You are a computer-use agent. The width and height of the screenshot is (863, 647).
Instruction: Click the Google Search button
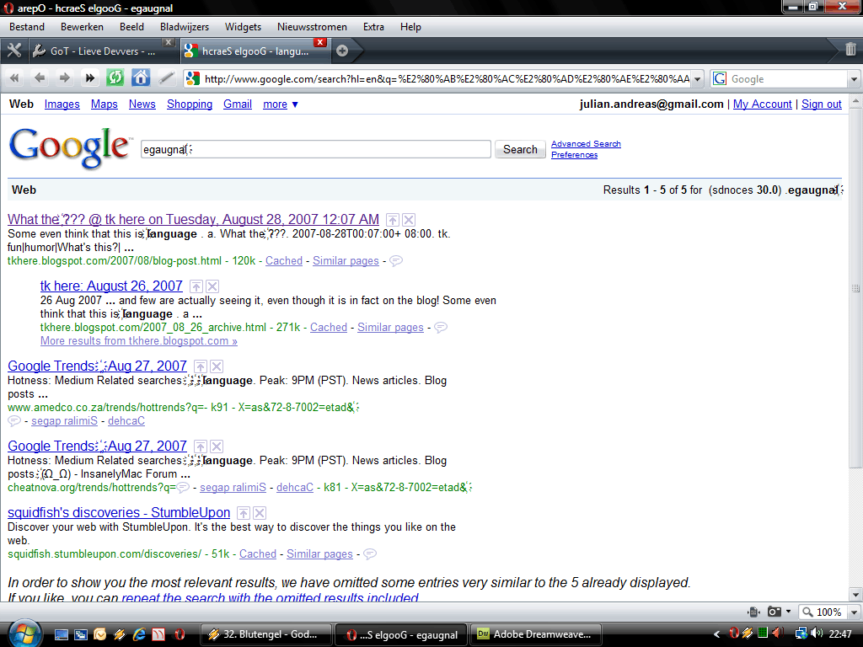pos(520,149)
